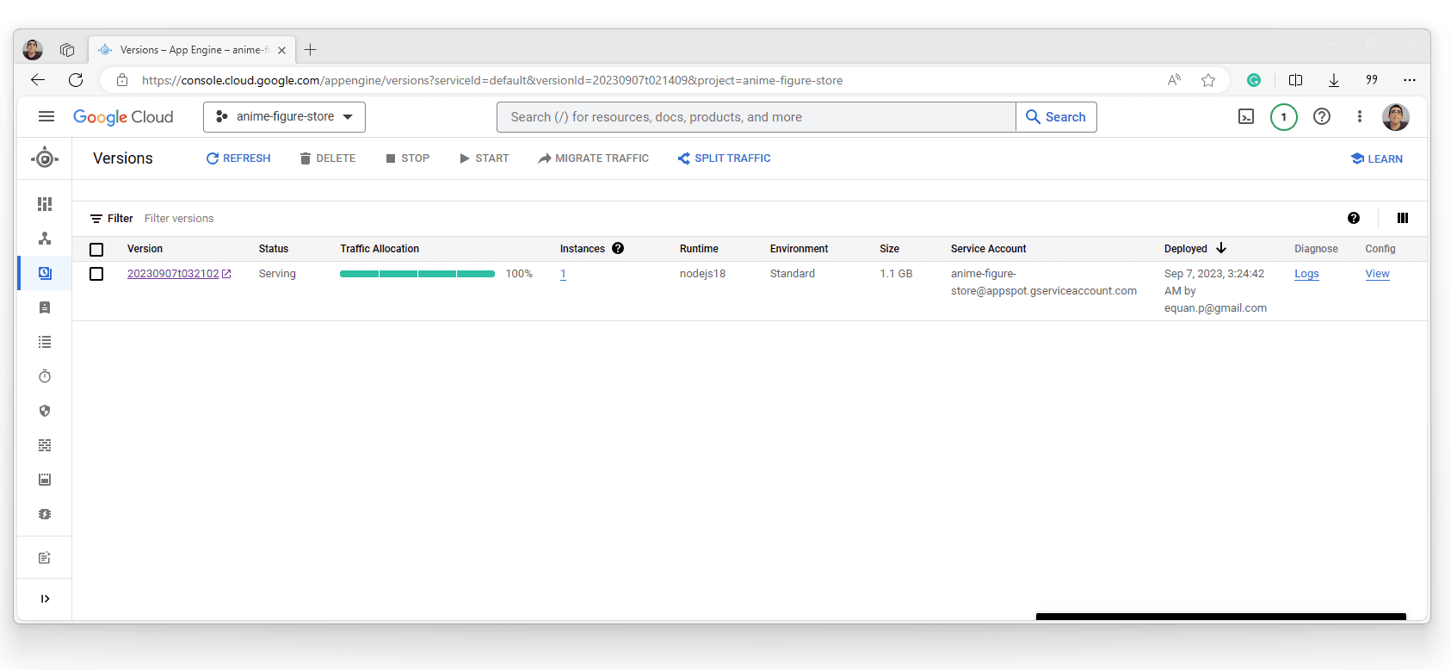Image resolution: width=1451 pixels, height=670 pixels.
Task: Open browser downloads icon
Action: click(x=1333, y=80)
